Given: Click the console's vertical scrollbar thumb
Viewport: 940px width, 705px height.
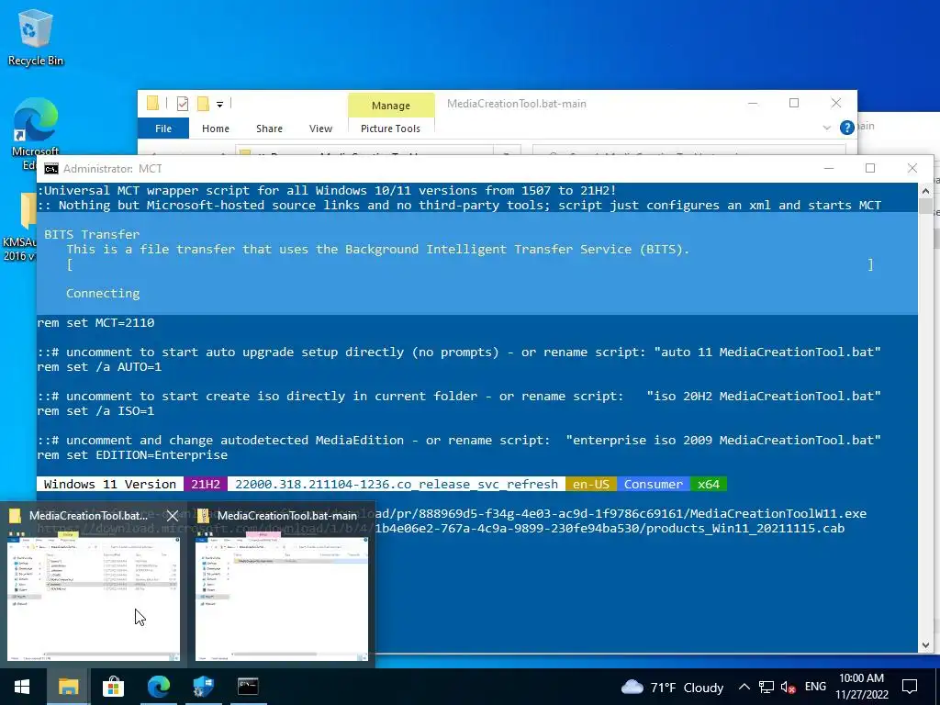Looking at the screenshot, I should coord(925,207).
